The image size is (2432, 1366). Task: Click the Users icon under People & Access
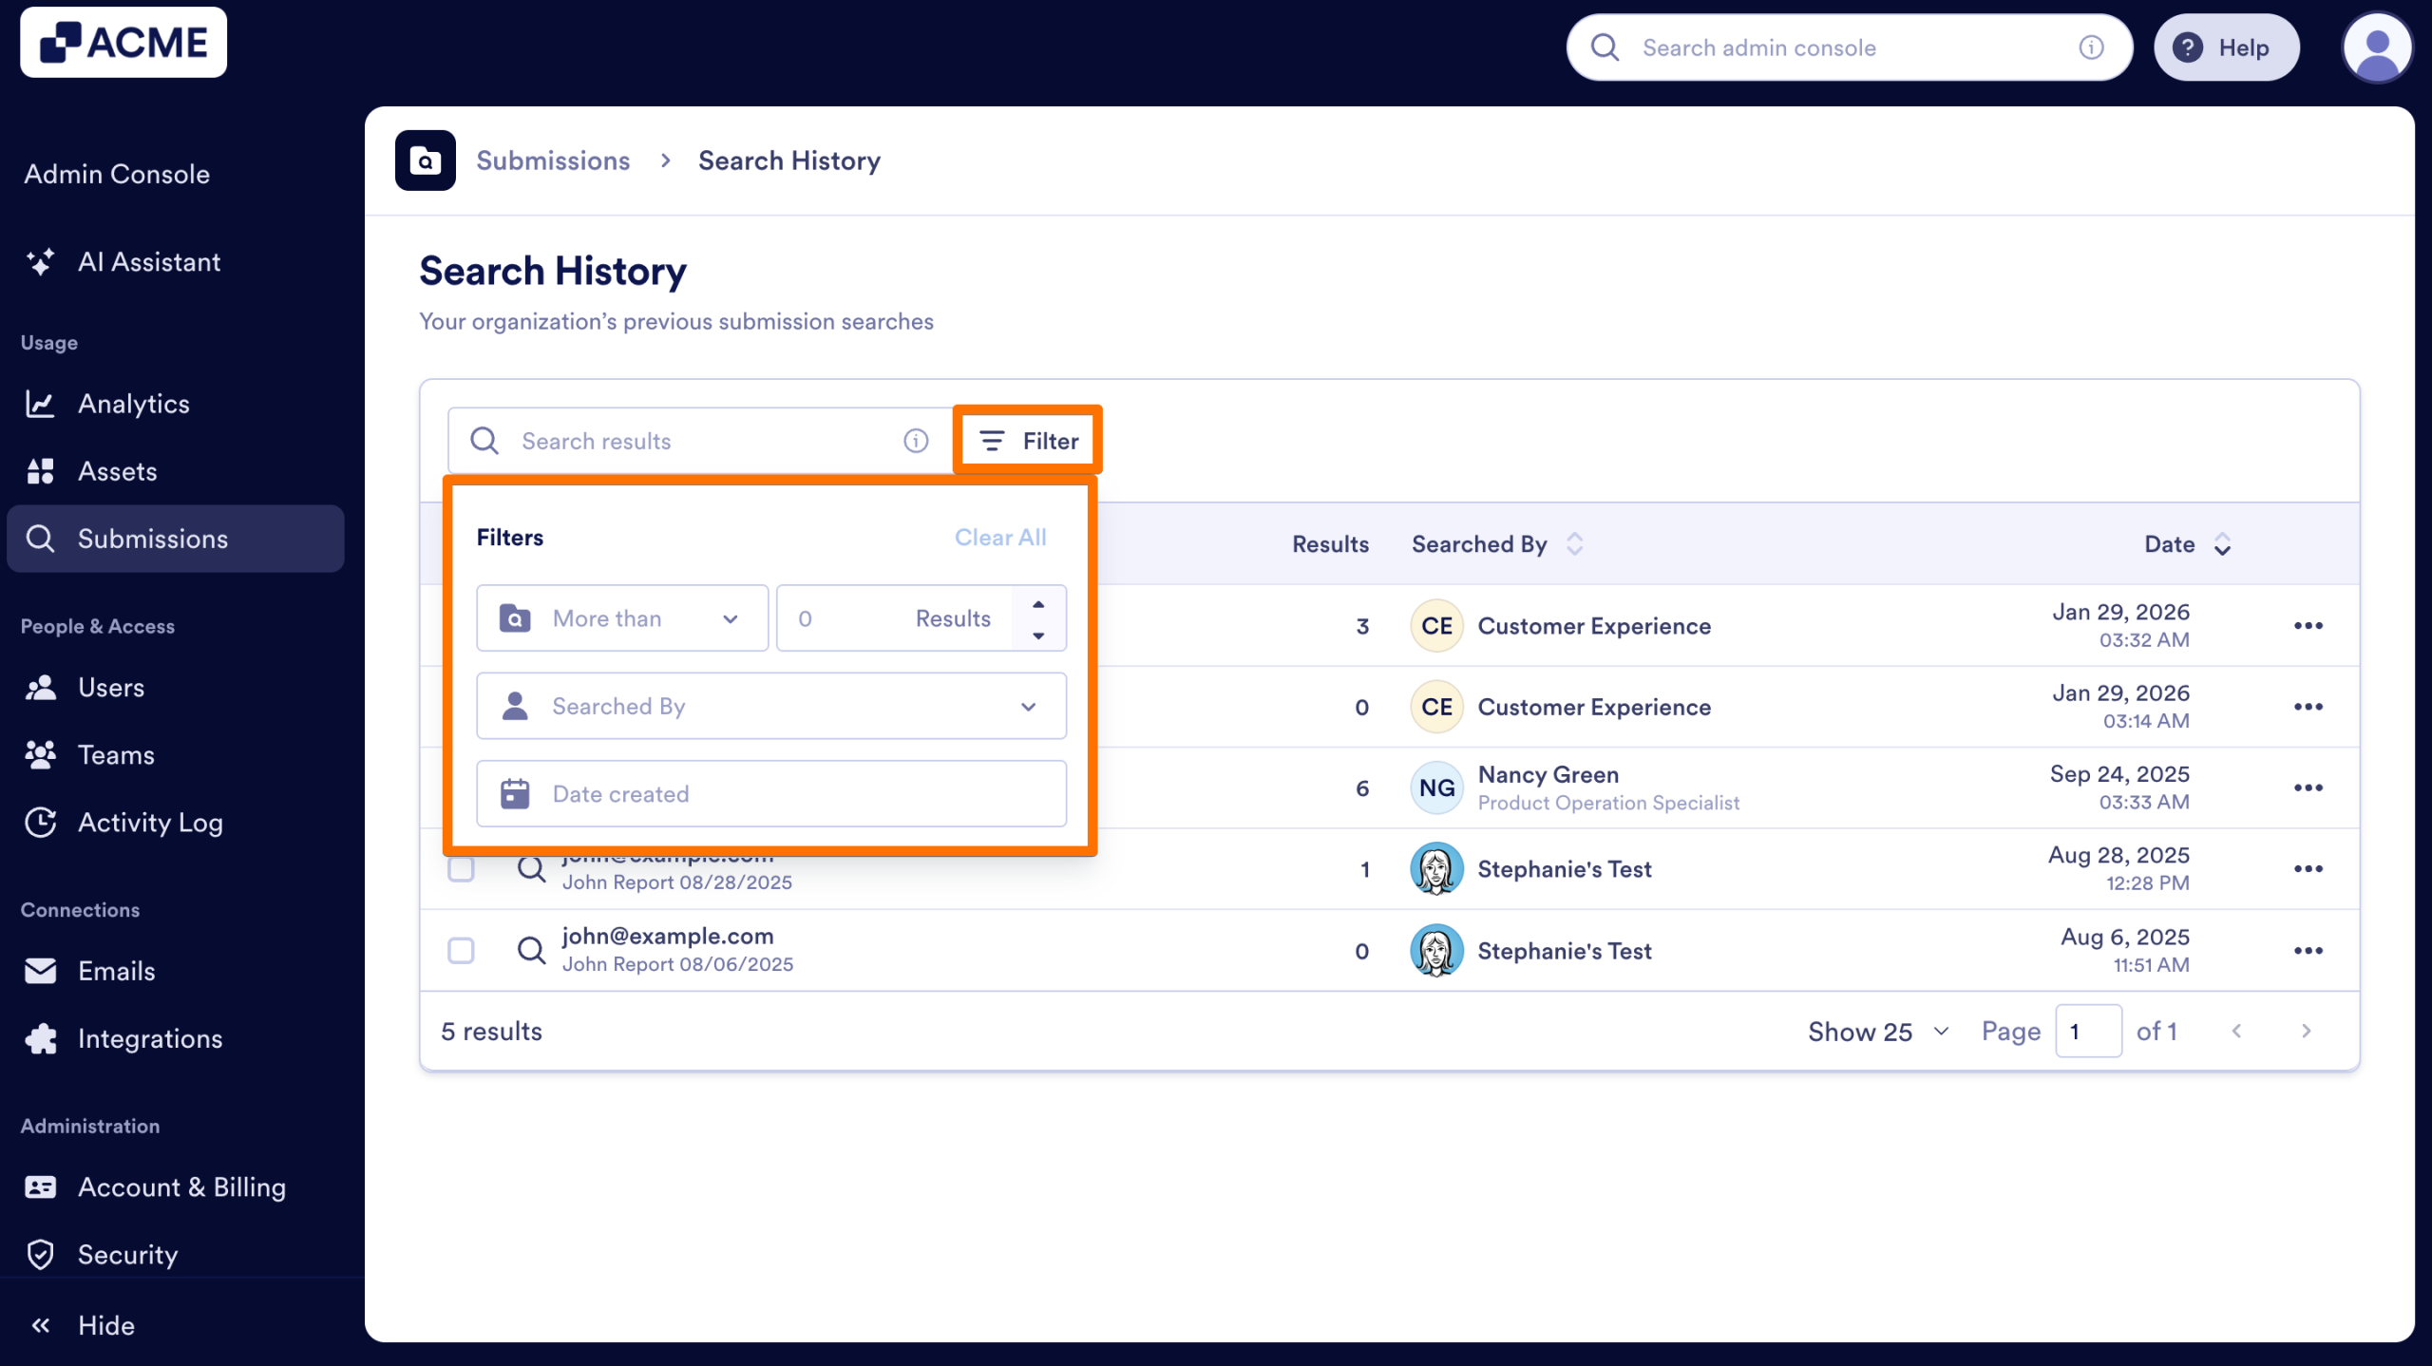pos(42,687)
